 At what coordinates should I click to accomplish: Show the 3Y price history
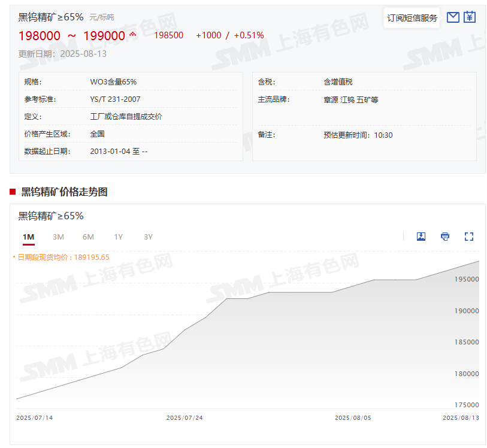[149, 237]
